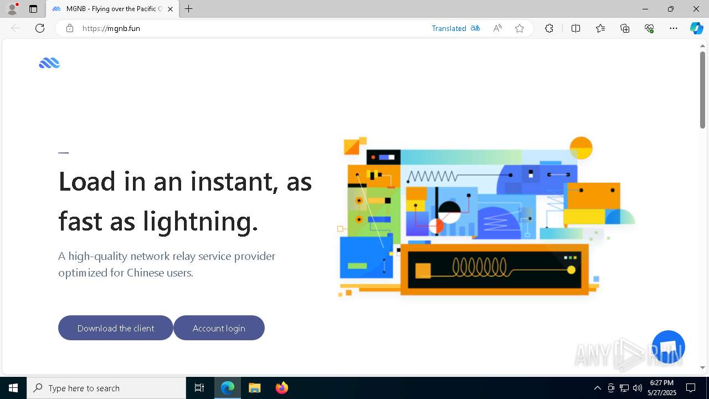Image resolution: width=709 pixels, height=399 pixels.
Task: Add this page to favorites star
Action: (520, 28)
